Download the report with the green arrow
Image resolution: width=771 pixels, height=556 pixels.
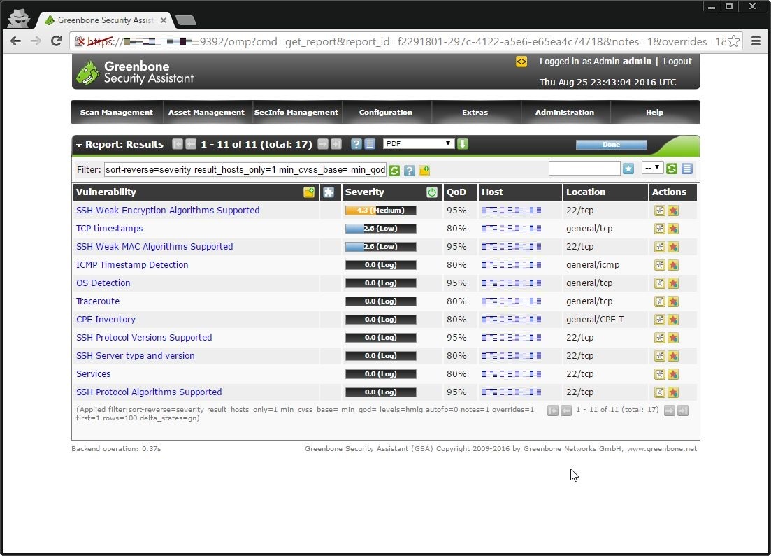coord(462,144)
